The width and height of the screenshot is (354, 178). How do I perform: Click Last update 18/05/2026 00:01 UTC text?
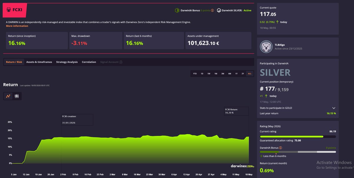point(35,85)
